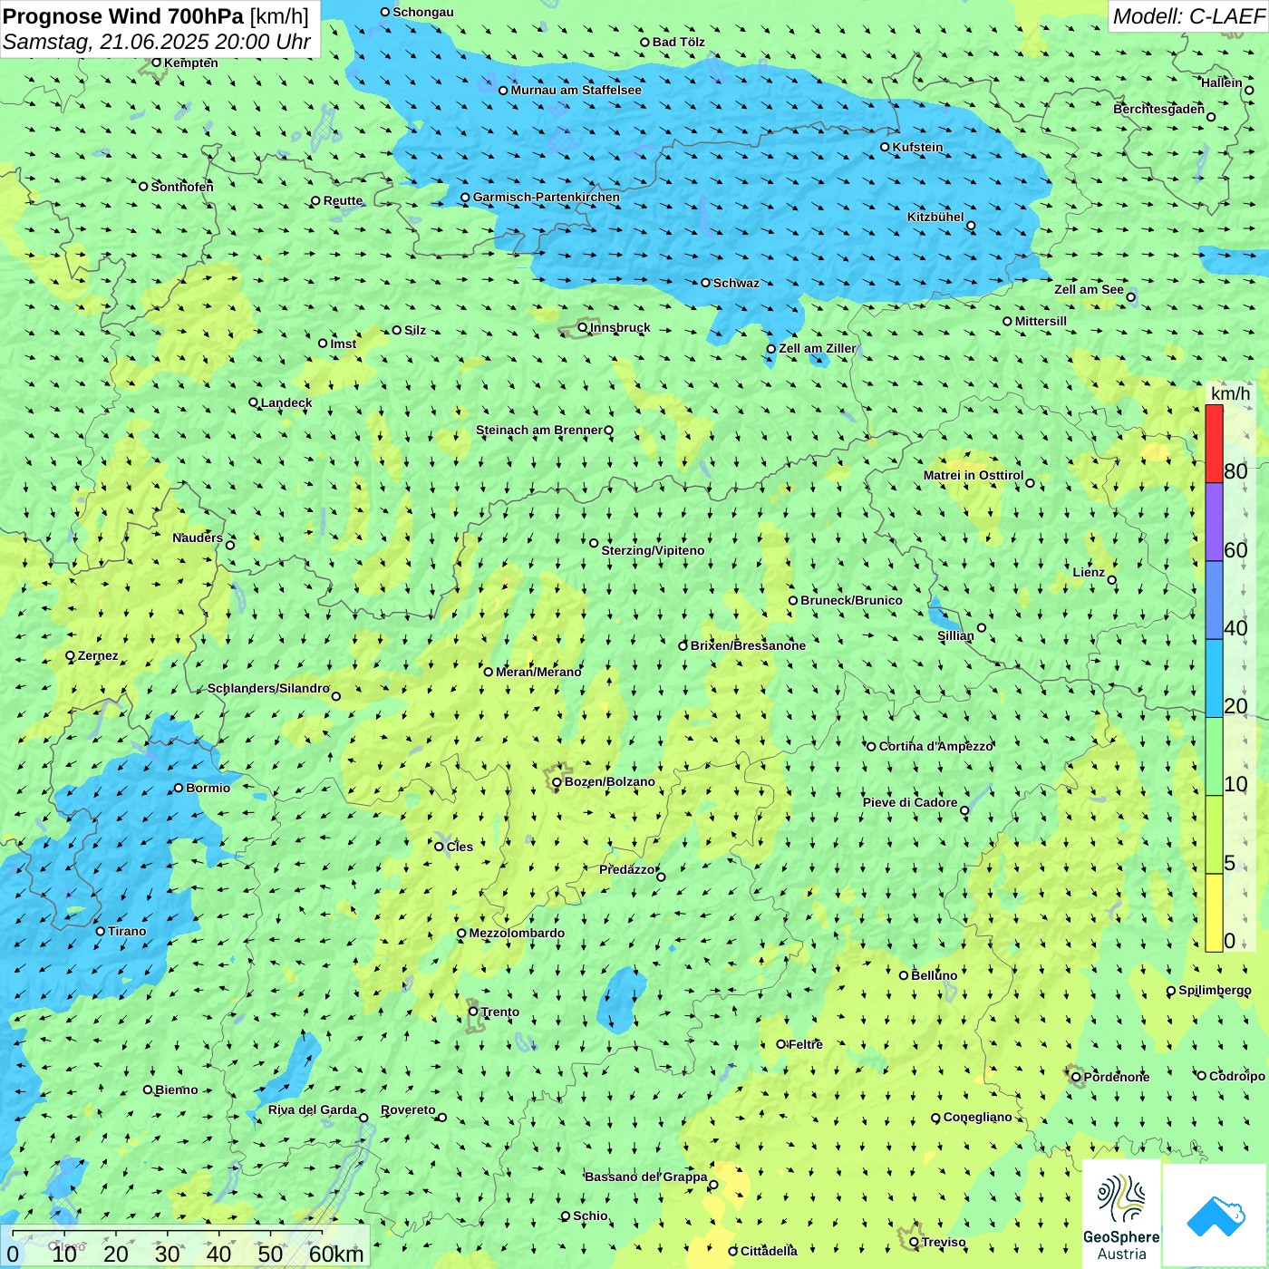This screenshot has height=1269, width=1269.
Task: Click the Bormio city marker
Action: pos(179,788)
